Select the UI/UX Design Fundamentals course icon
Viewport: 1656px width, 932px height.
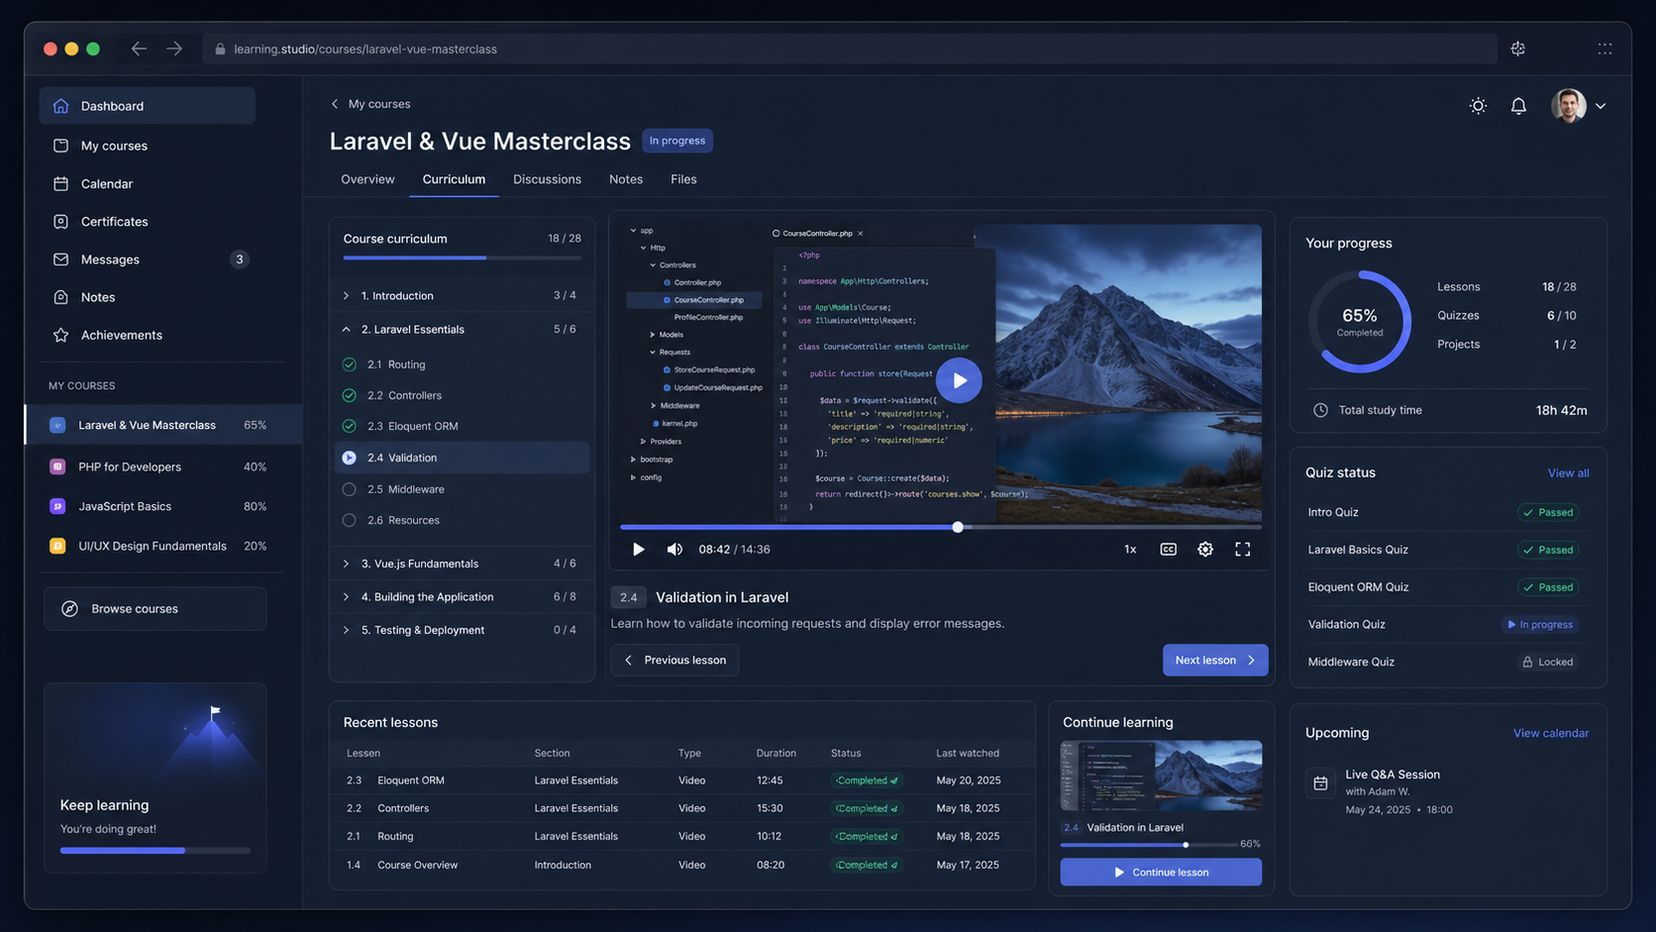(57, 546)
